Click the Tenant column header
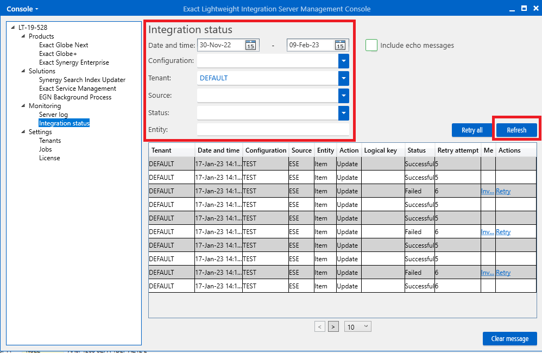This screenshot has width=542, height=353. 172,150
